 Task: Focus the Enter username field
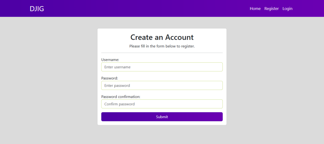tap(162, 67)
